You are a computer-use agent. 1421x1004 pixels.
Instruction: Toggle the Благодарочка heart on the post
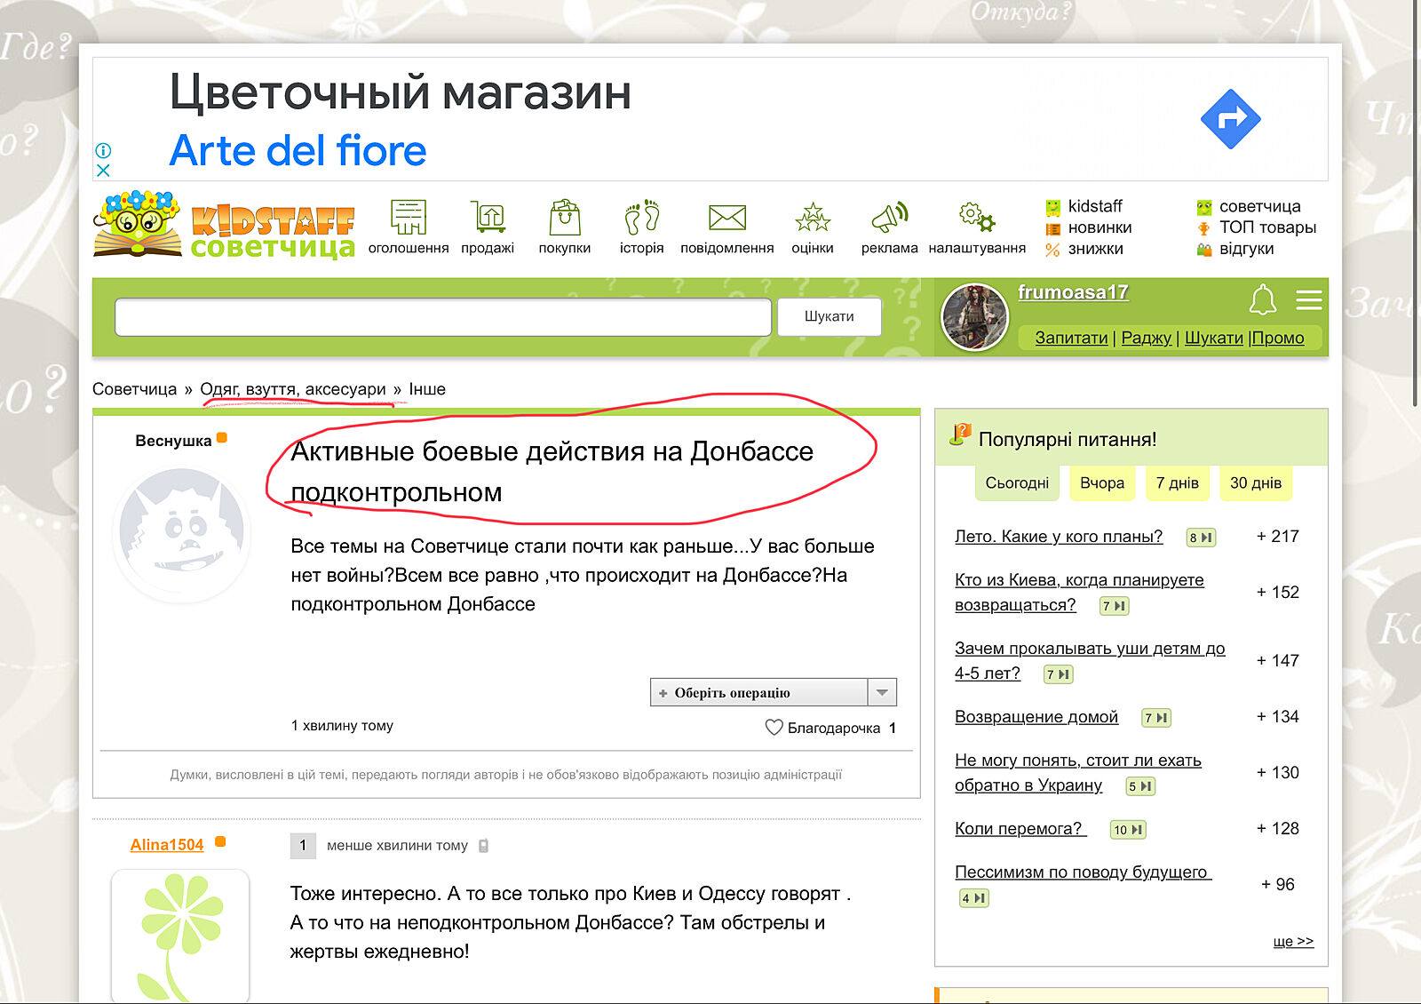click(x=774, y=727)
